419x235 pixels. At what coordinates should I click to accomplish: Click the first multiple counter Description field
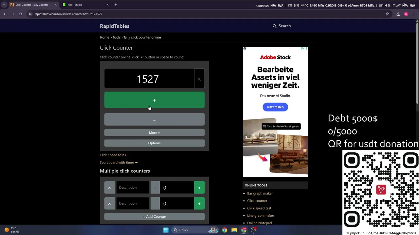[x=133, y=187]
